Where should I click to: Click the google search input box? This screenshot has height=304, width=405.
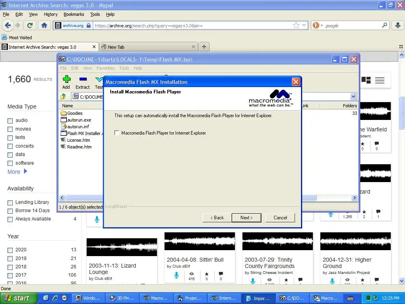352,26
